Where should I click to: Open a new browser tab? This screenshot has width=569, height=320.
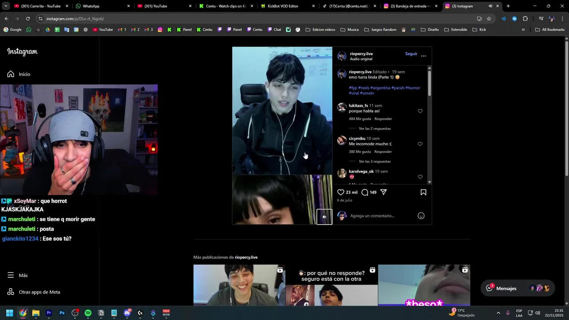point(508,6)
